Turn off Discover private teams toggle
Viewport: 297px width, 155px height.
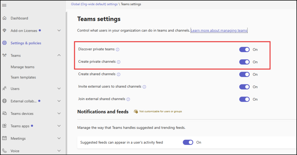[x=244, y=49]
